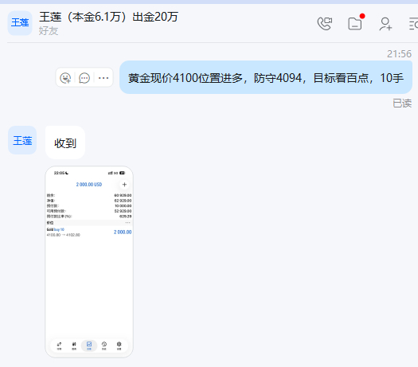418x367 pixels.
Task: Click the 已读 read status
Action: tap(402, 103)
